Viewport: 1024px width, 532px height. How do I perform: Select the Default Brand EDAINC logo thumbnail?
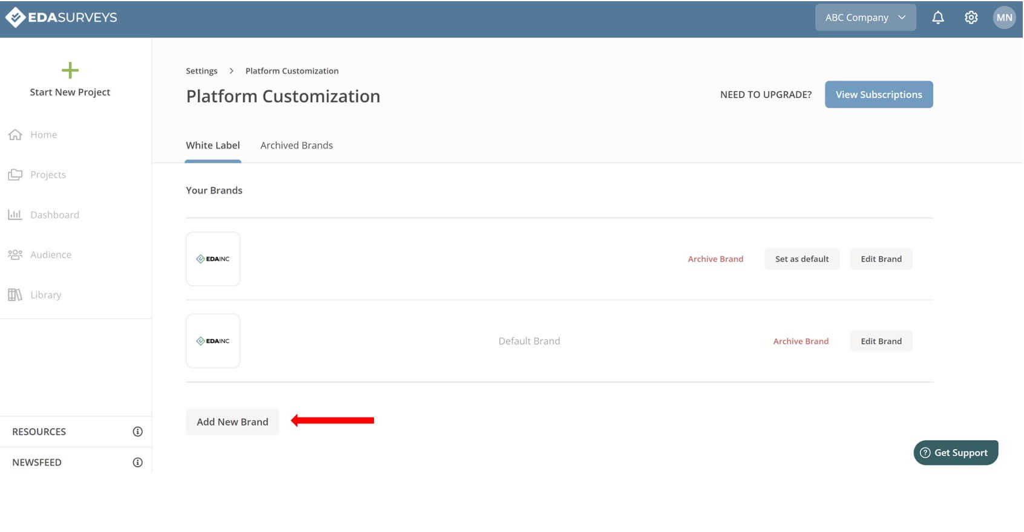coord(213,341)
